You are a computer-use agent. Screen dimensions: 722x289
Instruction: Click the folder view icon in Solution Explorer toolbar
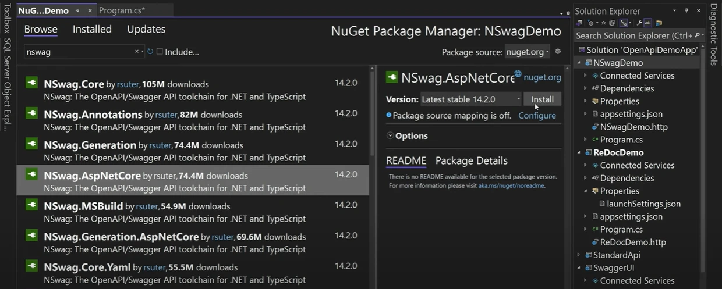coord(659,23)
